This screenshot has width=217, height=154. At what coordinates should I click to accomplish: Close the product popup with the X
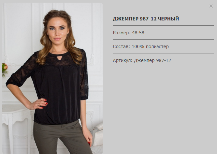coord(211,6)
